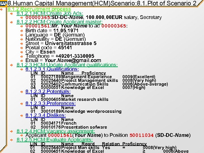Open the 8.1.2.3.3.Preferences link
Screen dimensions: 204x153
[51, 103]
